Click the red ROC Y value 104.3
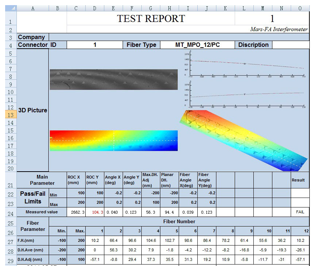Image resolution: width=320 pixels, height=266 pixels. coord(97,212)
